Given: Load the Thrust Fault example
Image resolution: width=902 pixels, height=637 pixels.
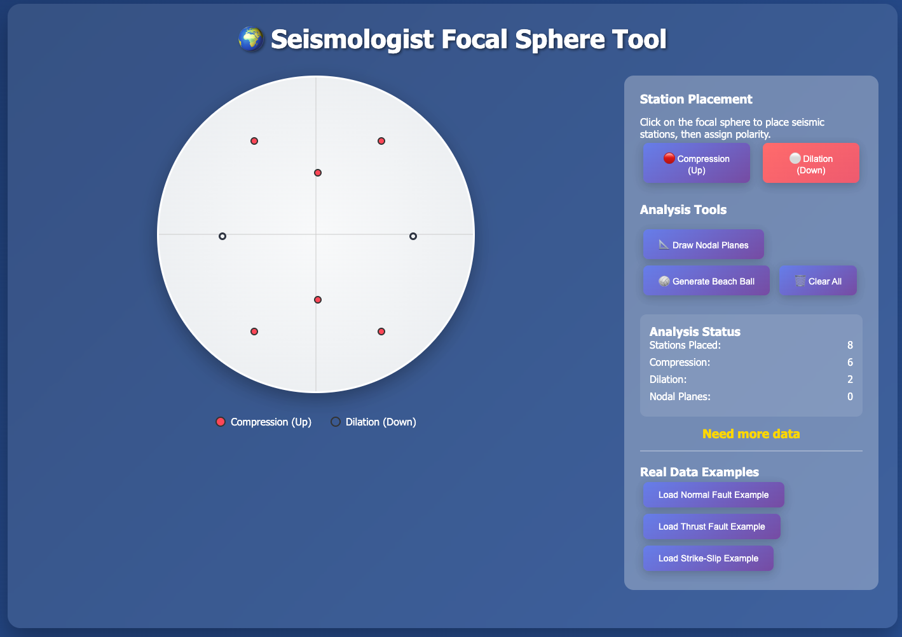Looking at the screenshot, I should 711,526.
